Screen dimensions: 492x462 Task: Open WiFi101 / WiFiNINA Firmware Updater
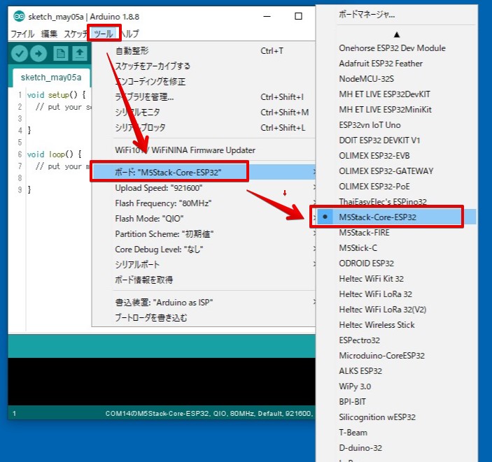204,150
